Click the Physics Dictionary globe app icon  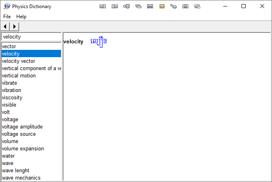click(7, 6)
